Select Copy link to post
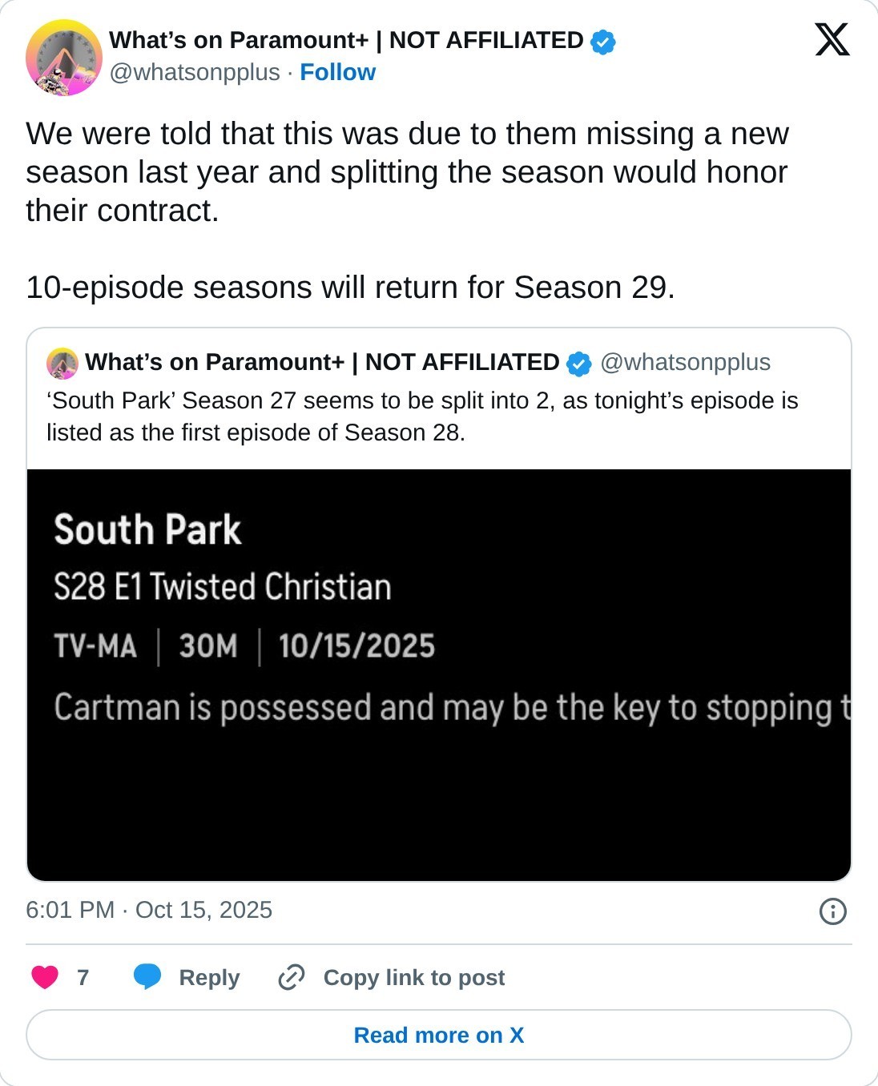 pos(414,977)
